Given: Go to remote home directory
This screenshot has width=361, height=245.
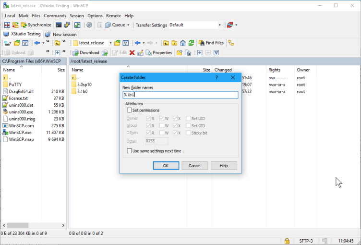Looking at the screenshot, I should coord(183,43).
